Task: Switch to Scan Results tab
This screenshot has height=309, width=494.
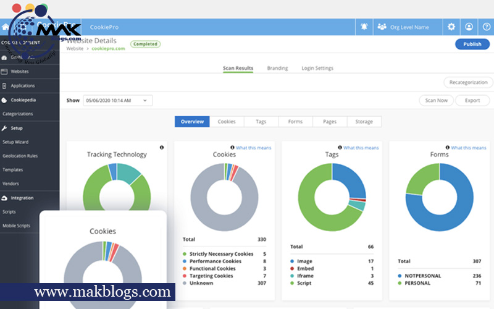Action: point(238,68)
